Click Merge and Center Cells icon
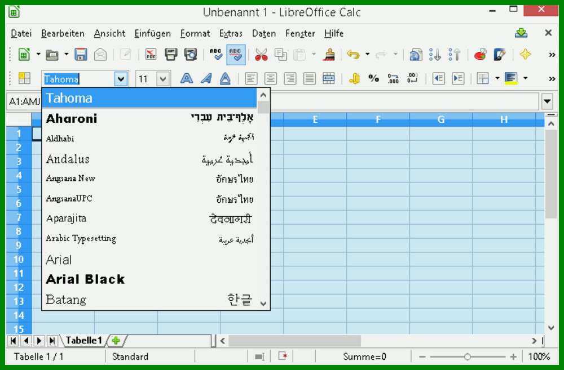Viewport: 564px width, 370px height. (329, 78)
